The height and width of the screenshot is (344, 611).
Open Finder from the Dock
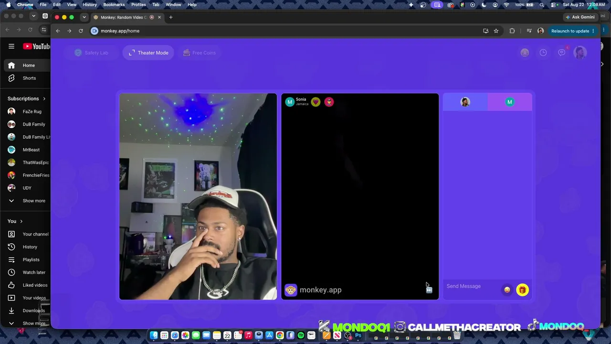pyautogui.click(x=154, y=336)
